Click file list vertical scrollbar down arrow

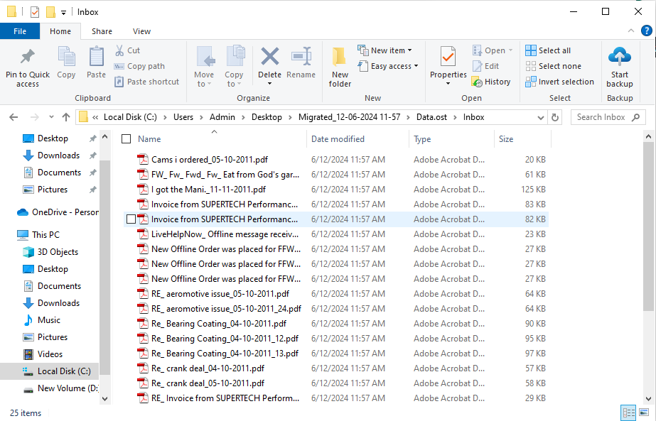coord(648,398)
